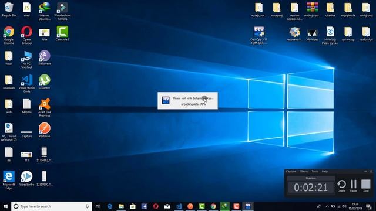
Task: Select the Dev-Cpp 5.11 TDM-GCC installer icon
Action: (258, 35)
